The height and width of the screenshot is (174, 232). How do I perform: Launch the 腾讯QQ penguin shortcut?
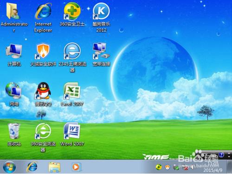[43, 94]
